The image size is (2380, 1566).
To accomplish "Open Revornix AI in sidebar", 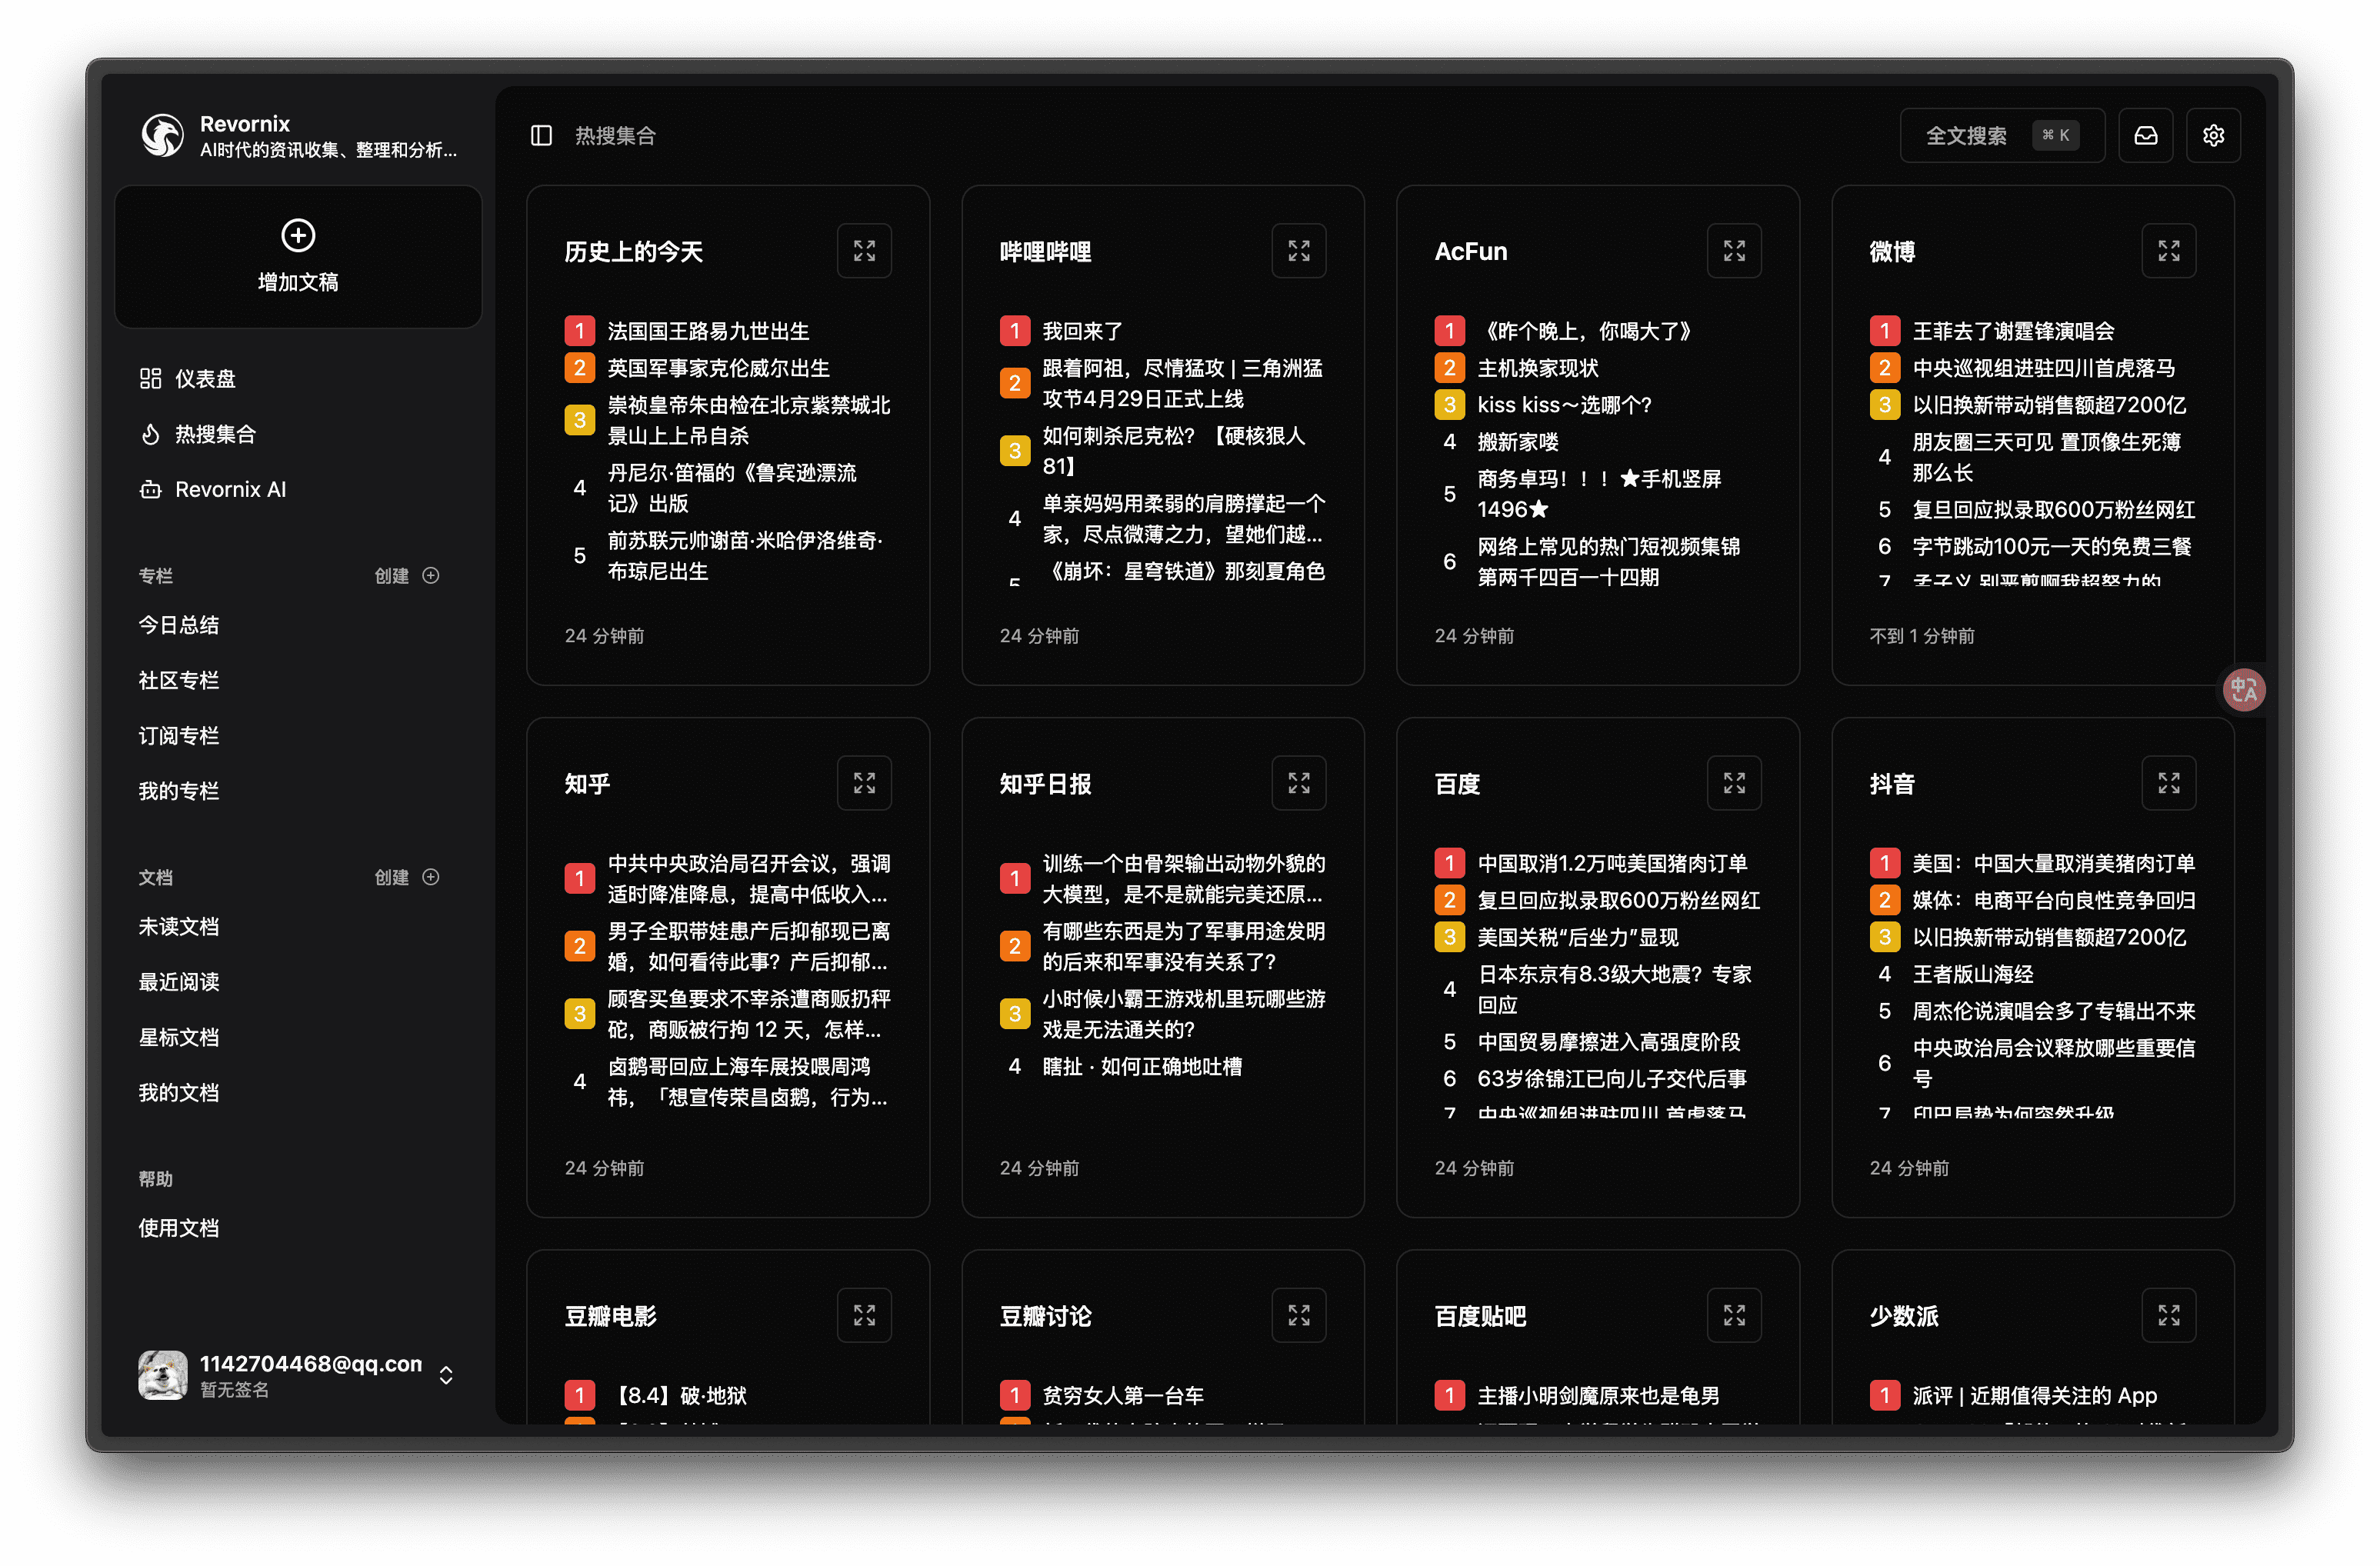I will [230, 489].
